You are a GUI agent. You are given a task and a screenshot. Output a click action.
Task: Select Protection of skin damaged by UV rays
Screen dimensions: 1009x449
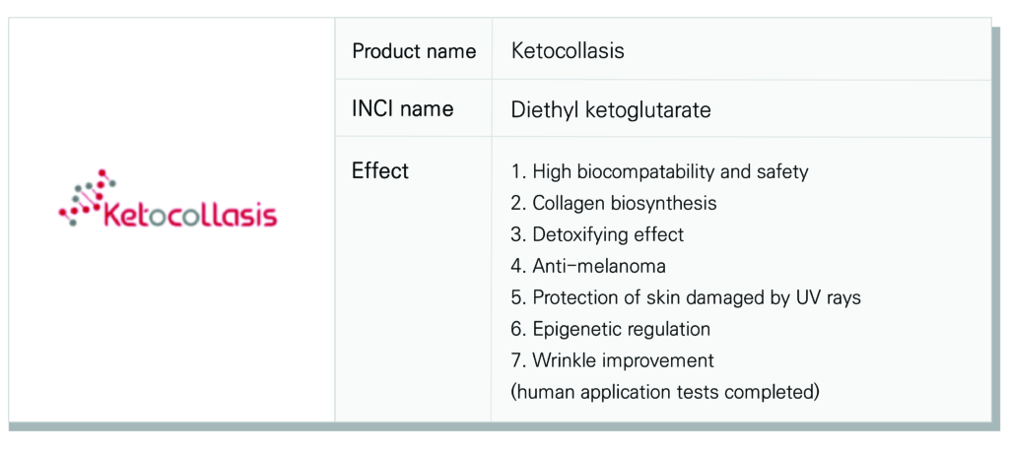[686, 297]
